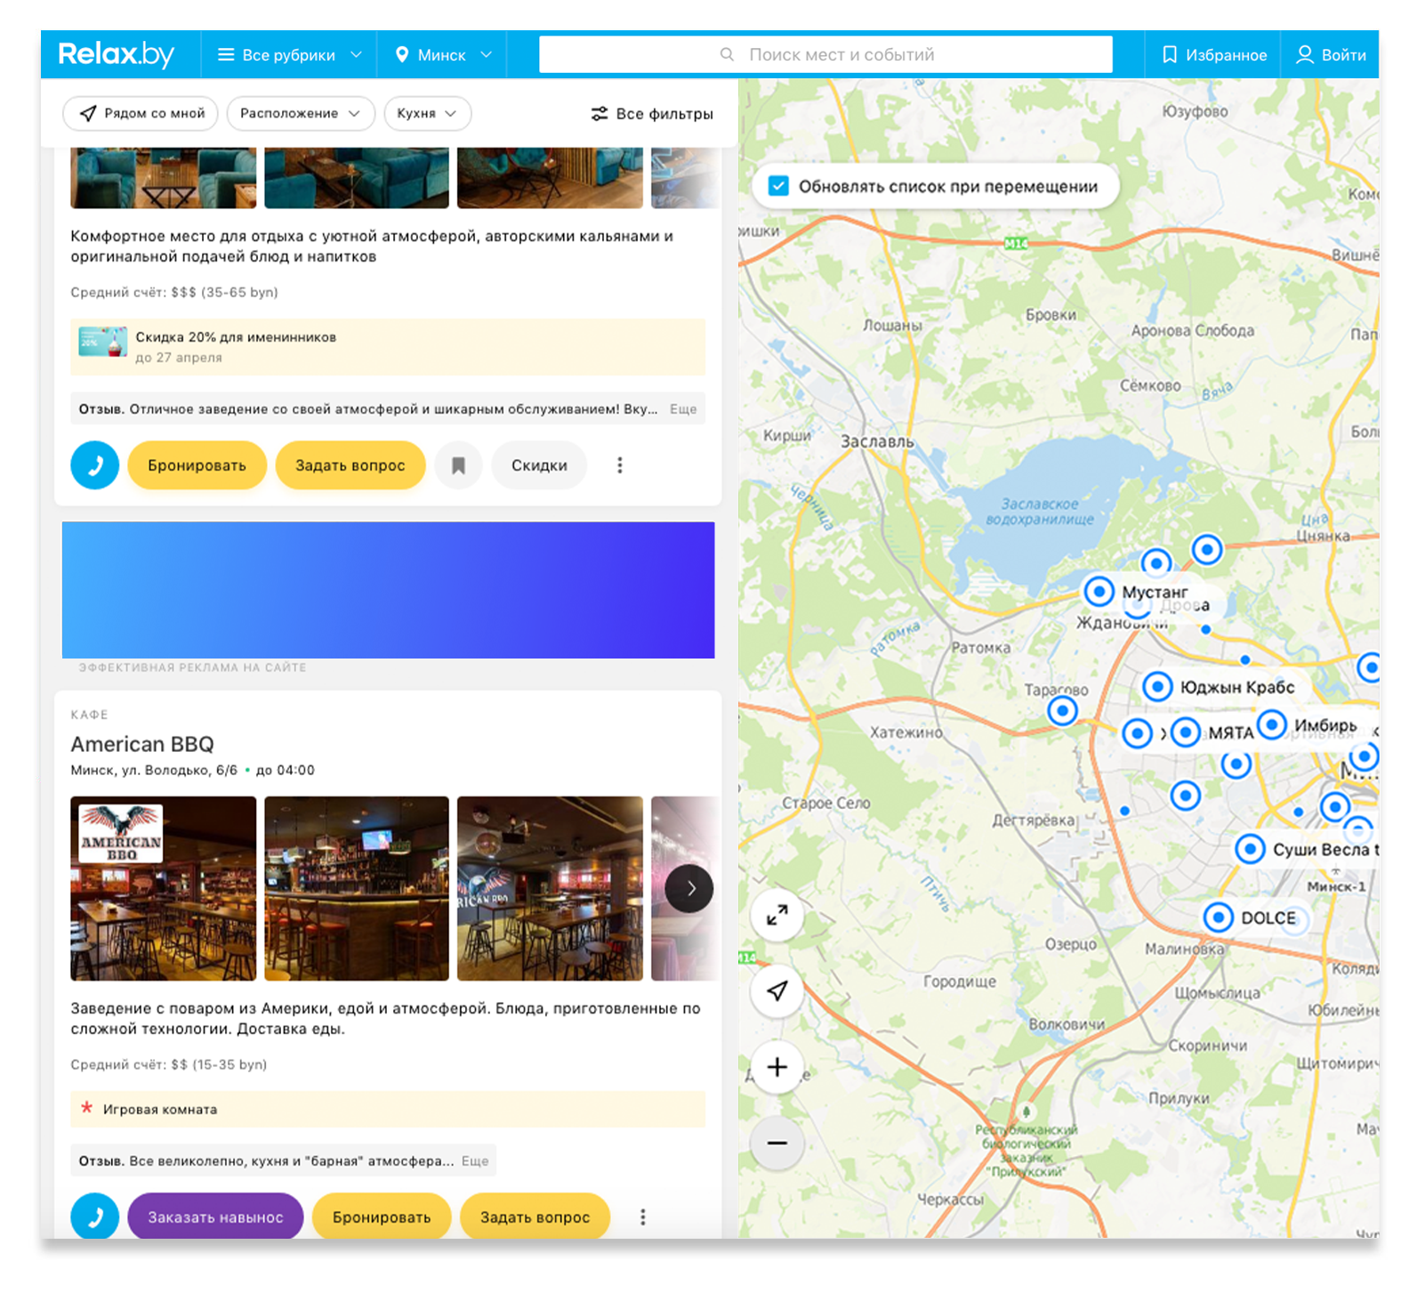
Task: Open Скидки for the first venue
Action: coord(539,465)
